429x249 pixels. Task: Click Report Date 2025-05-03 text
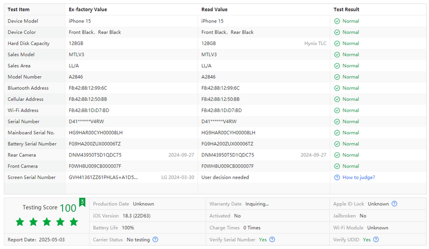(x=36, y=239)
